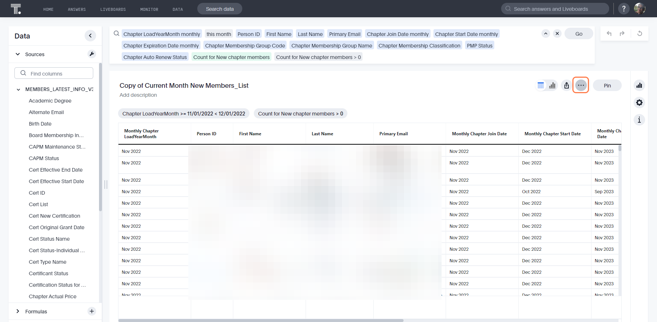Collapse the MEMBERS_LATEST_INFO_V3 tree node

[x=18, y=90]
